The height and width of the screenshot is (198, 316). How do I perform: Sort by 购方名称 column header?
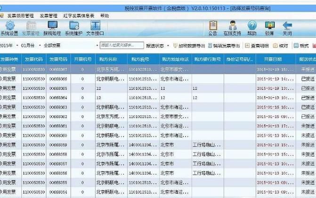click(111, 59)
